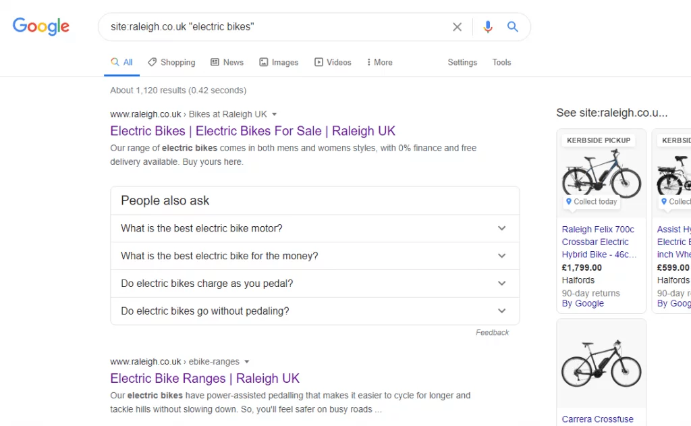Click the Feedback link below People also ask

click(x=492, y=332)
